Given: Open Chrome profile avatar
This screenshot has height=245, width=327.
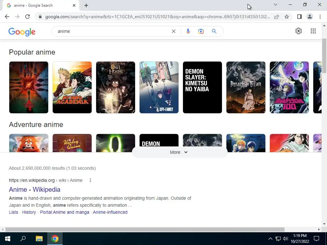Looking at the screenshot, I should (310, 17).
